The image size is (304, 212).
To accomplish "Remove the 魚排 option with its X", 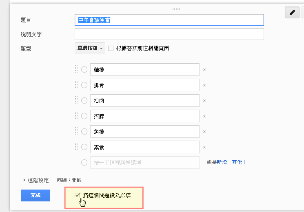I will (204, 132).
